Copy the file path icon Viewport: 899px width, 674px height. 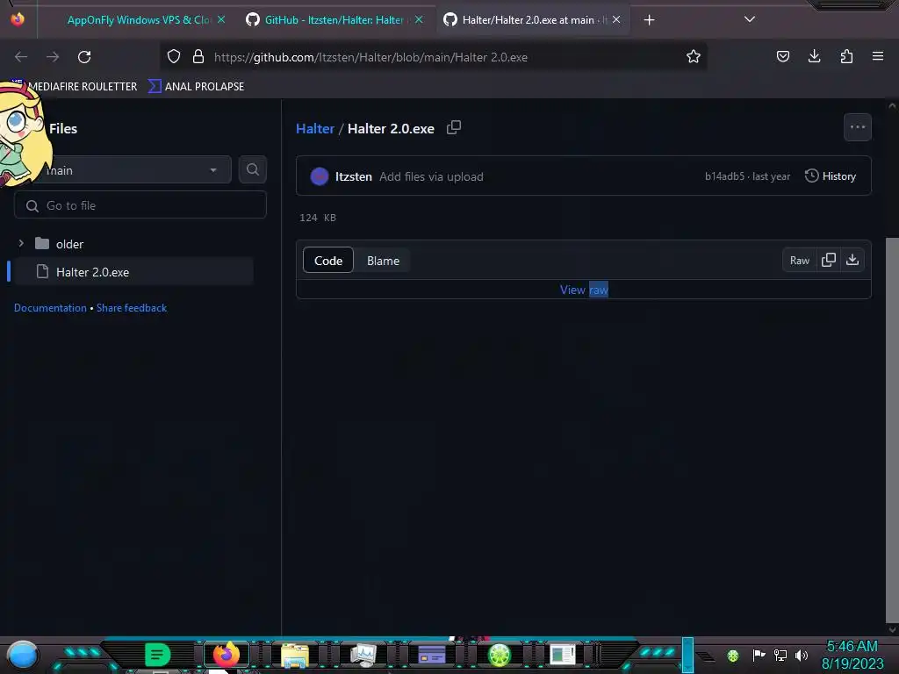454,127
